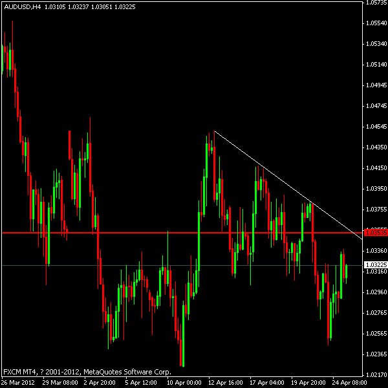Click the 19 Apr 20:00 time label
The image size is (388, 388).
pyautogui.click(x=308, y=383)
